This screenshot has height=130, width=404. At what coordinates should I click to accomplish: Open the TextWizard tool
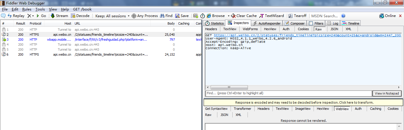pyautogui.click(x=272, y=16)
